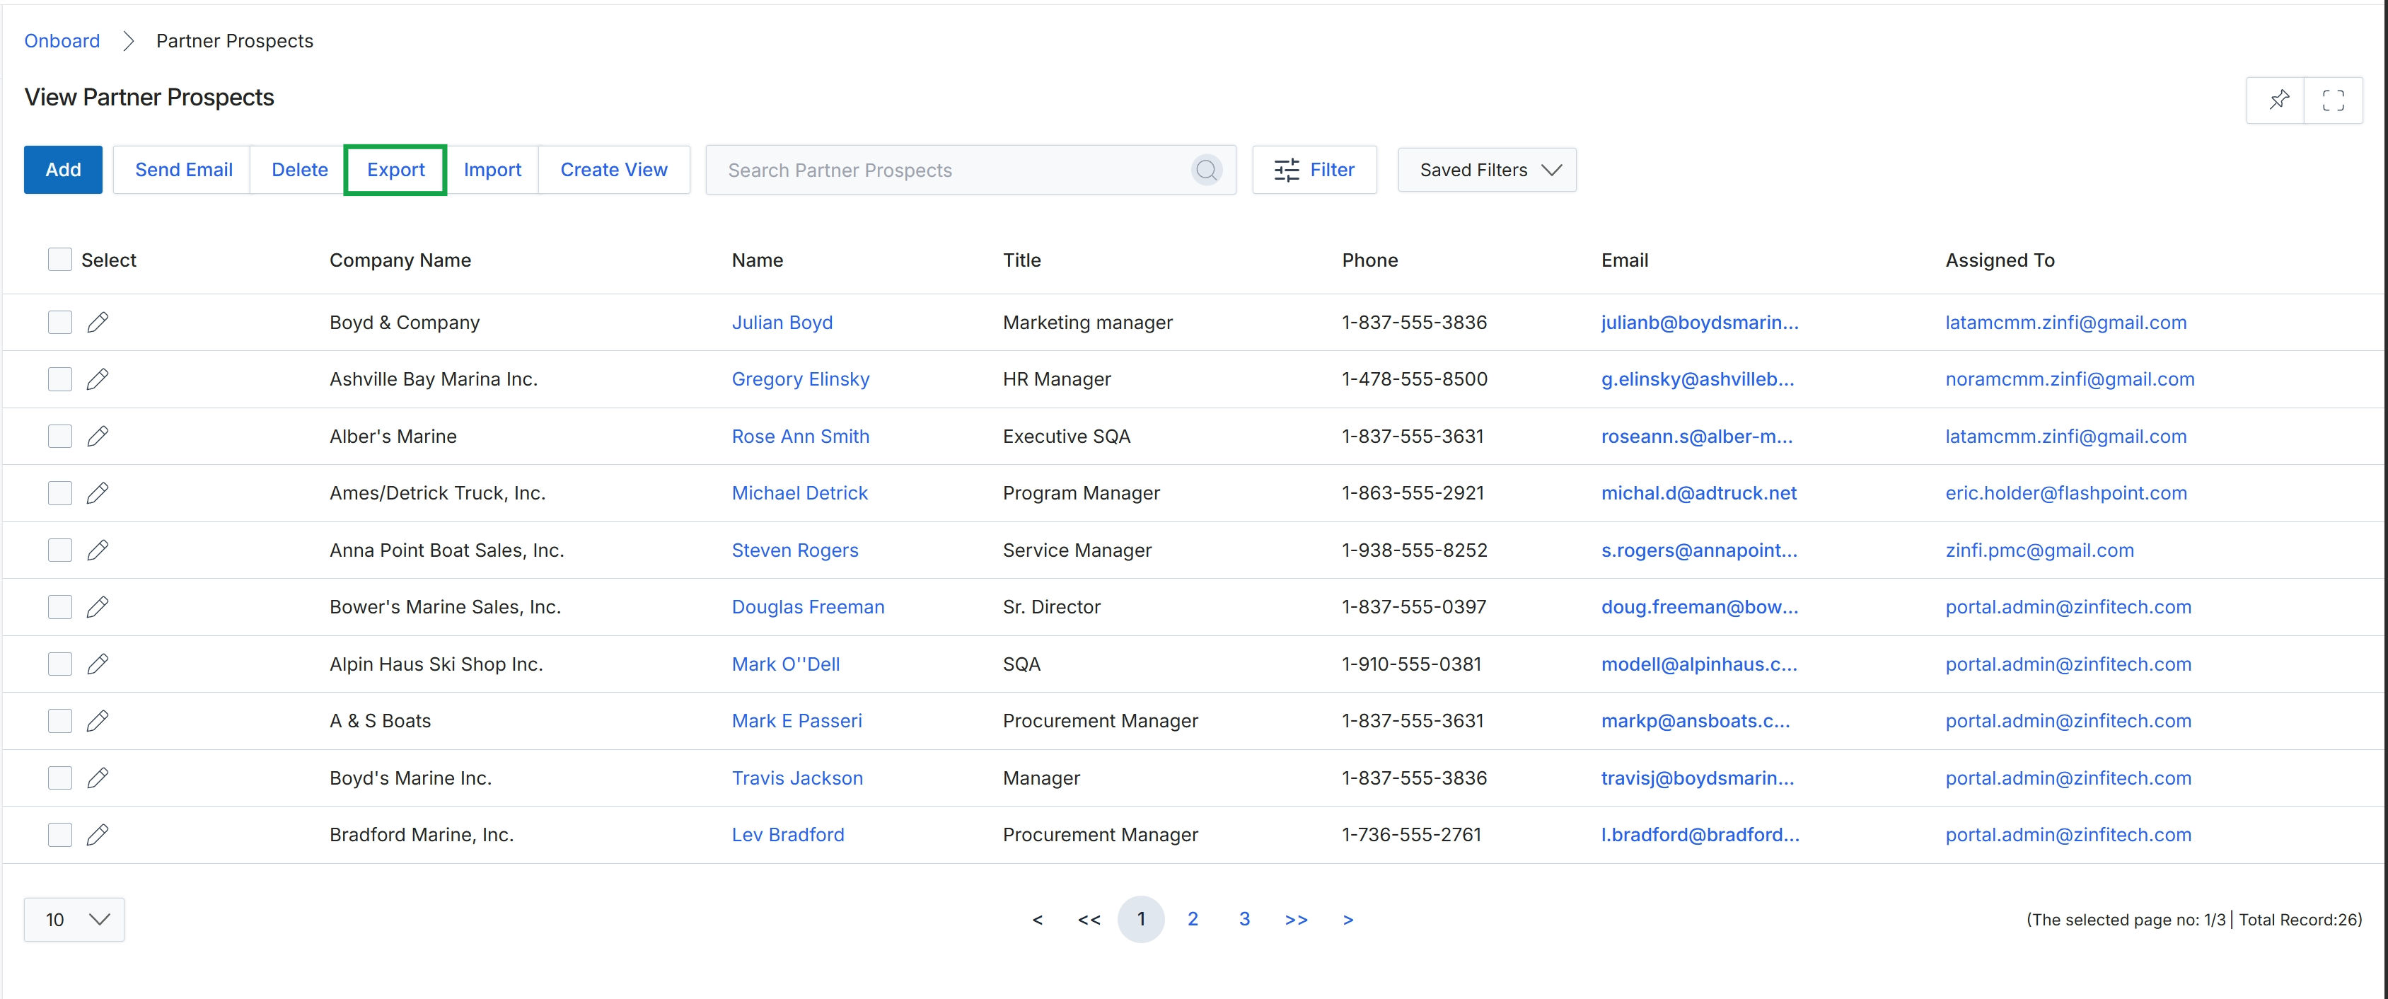Edit Boyd & Company row pencil icon

(x=98, y=322)
